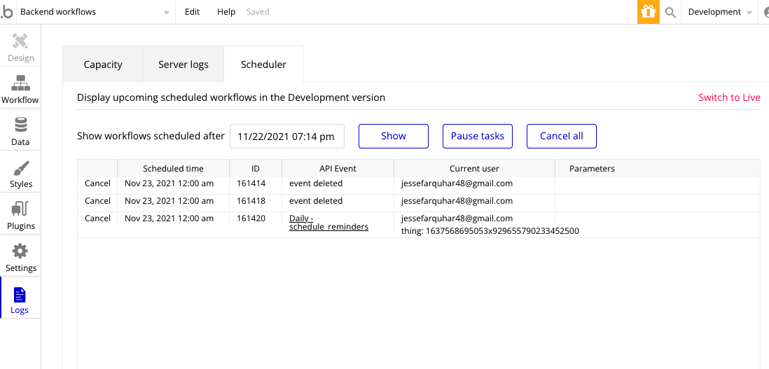Click the orange gift icon
Image resolution: width=769 pixels, height=369 pixels.
648,12
